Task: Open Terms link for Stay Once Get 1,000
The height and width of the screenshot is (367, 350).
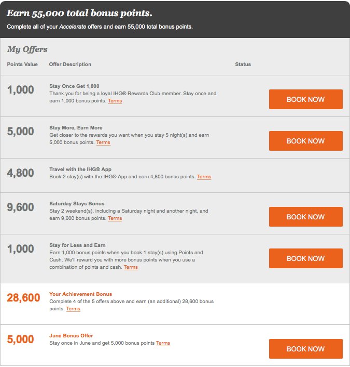Action: [x=115, y=101]
